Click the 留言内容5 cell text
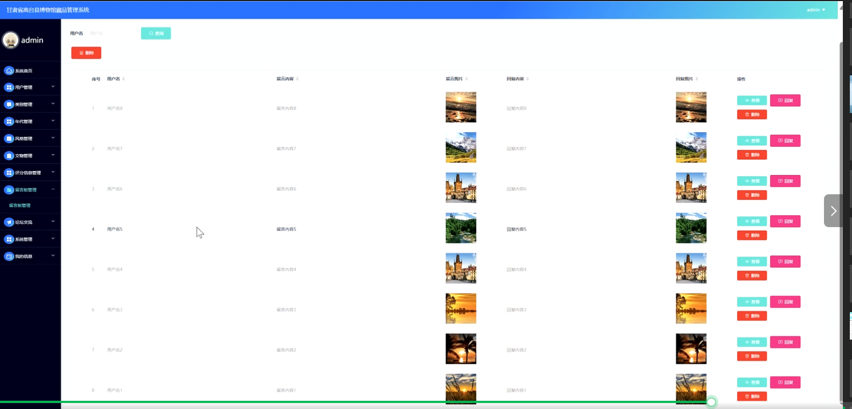The image size is (852, 409). [x=286, y=229]
